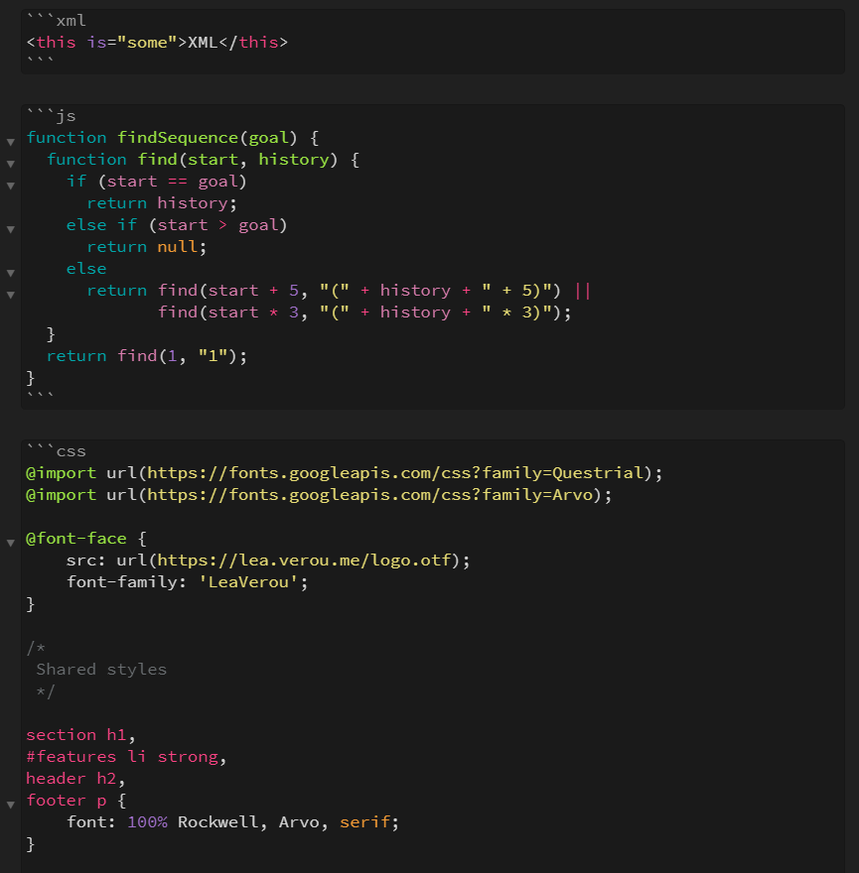This screenshot has height=873, width=859.
Task: Click the 'LeaVerou' font-family string
Action: coord(248,581)
